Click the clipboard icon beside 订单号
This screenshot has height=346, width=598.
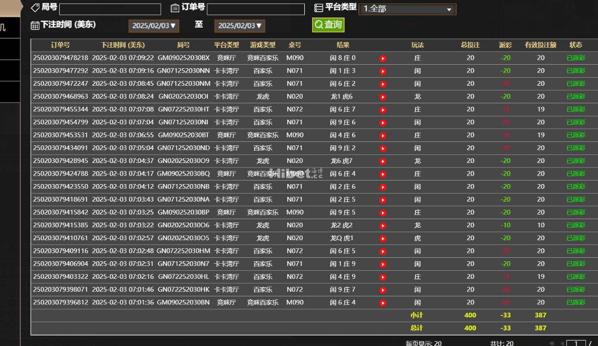coord(175,8)
